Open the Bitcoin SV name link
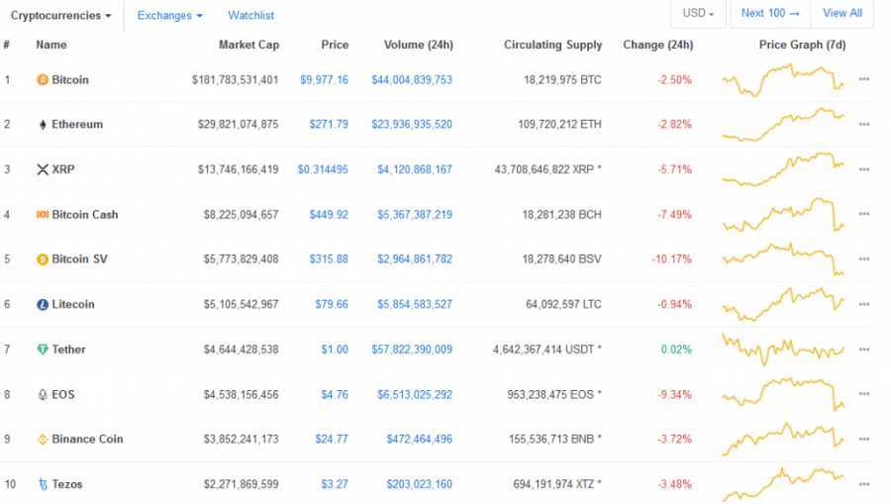Viewport: 891px width, 504px height. (79, 259)
